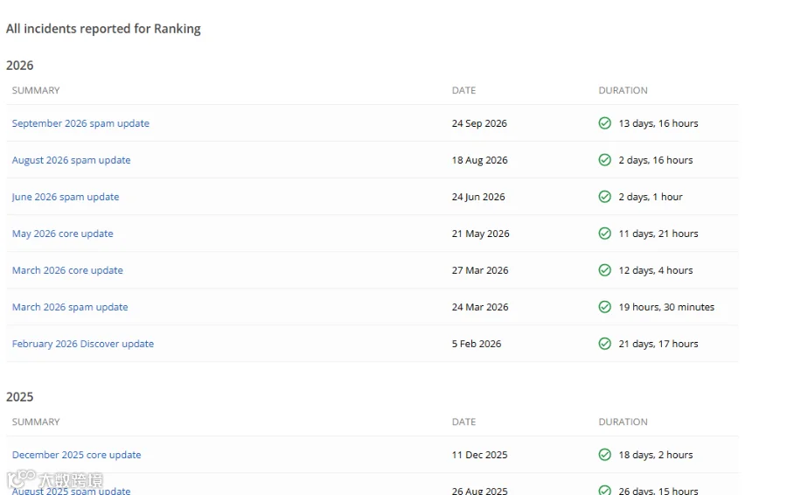Open March 2026 spam update link

tap(70, 307)
